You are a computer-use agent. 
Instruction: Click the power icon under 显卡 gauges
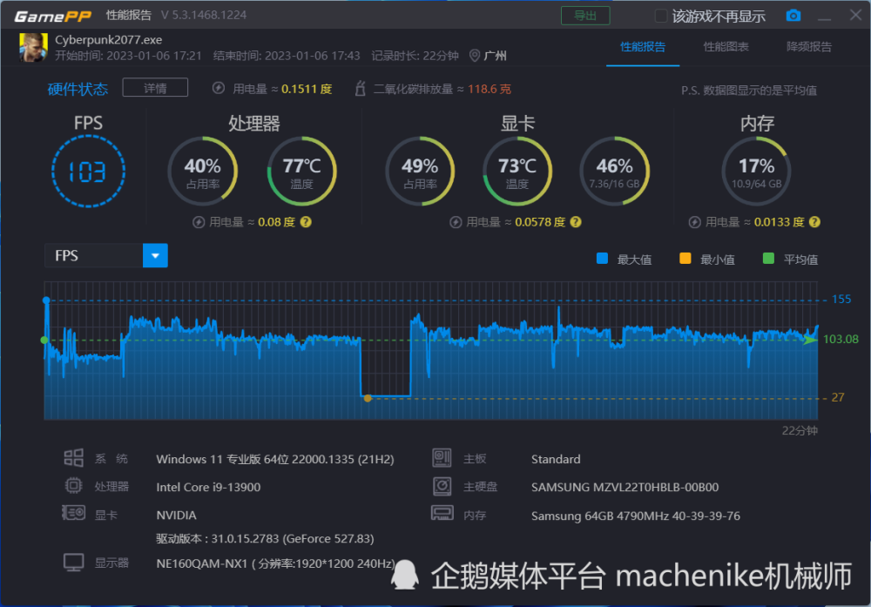[x=456, y=222]
